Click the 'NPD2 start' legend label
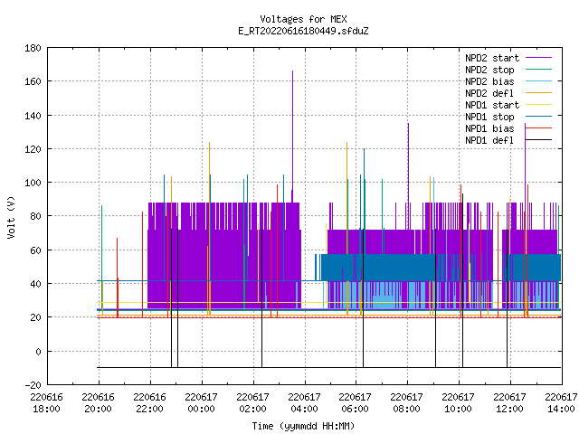 click(x=492, y=58)
